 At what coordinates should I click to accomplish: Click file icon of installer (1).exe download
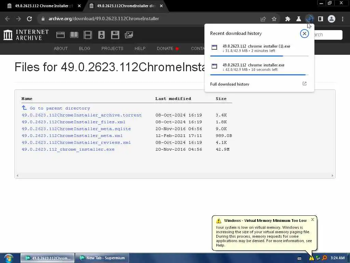pyautogui.click(x=214, y=47)
